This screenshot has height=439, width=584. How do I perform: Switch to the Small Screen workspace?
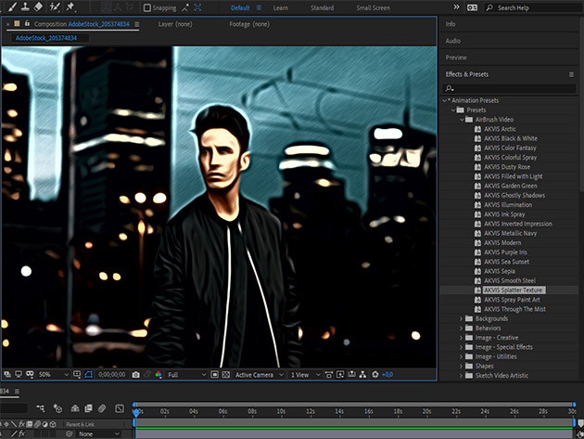coord(372,7)
